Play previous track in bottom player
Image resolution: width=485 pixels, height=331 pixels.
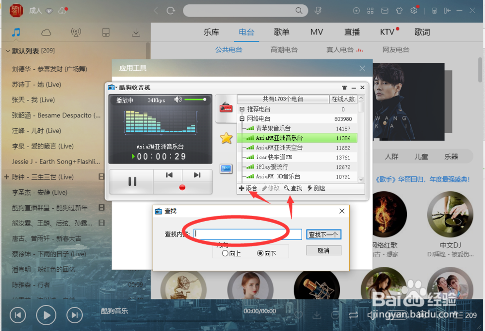pos(18,315)
